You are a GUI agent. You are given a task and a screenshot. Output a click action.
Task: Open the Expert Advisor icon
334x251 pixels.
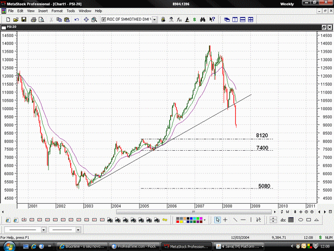(163, 20)
